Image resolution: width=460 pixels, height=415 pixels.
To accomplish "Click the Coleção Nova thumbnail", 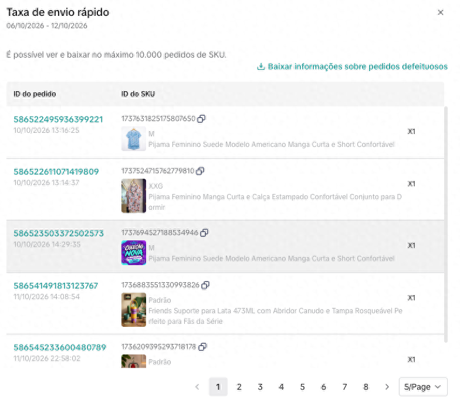I will click(x=134, y=253).
